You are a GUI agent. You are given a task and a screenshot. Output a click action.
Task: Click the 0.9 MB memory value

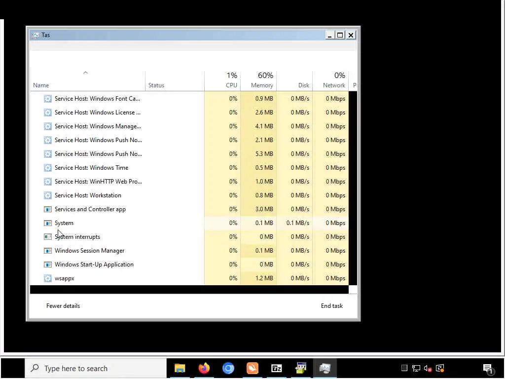click(x=264, y=99)
